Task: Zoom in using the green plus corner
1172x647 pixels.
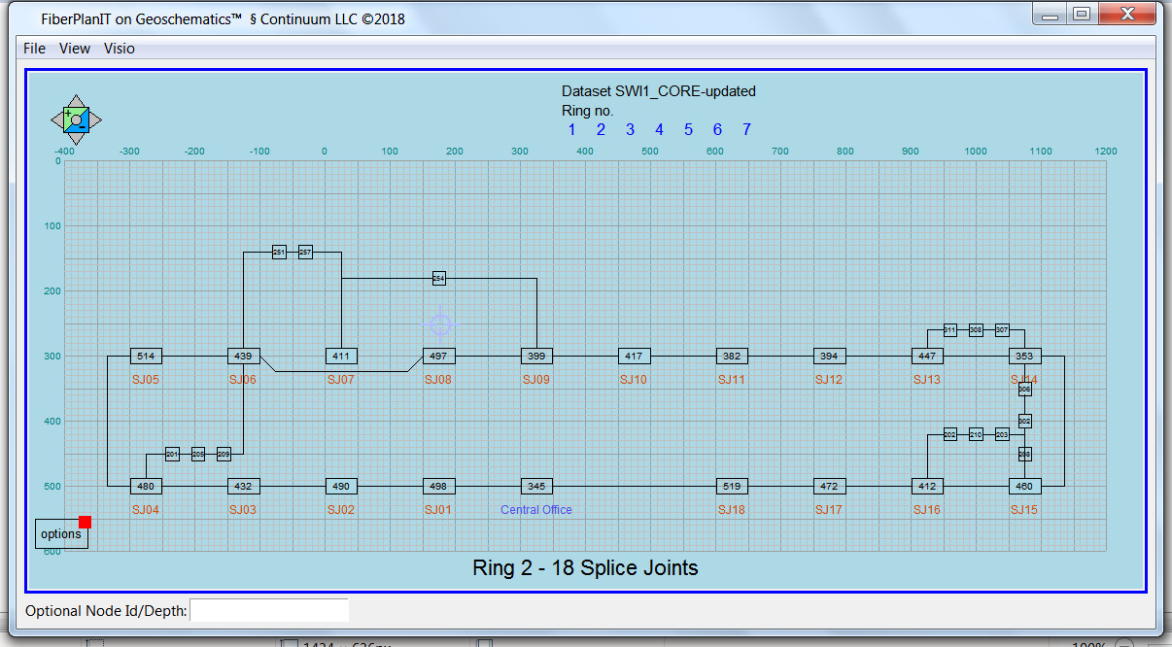Action: [x=68, y=114]
